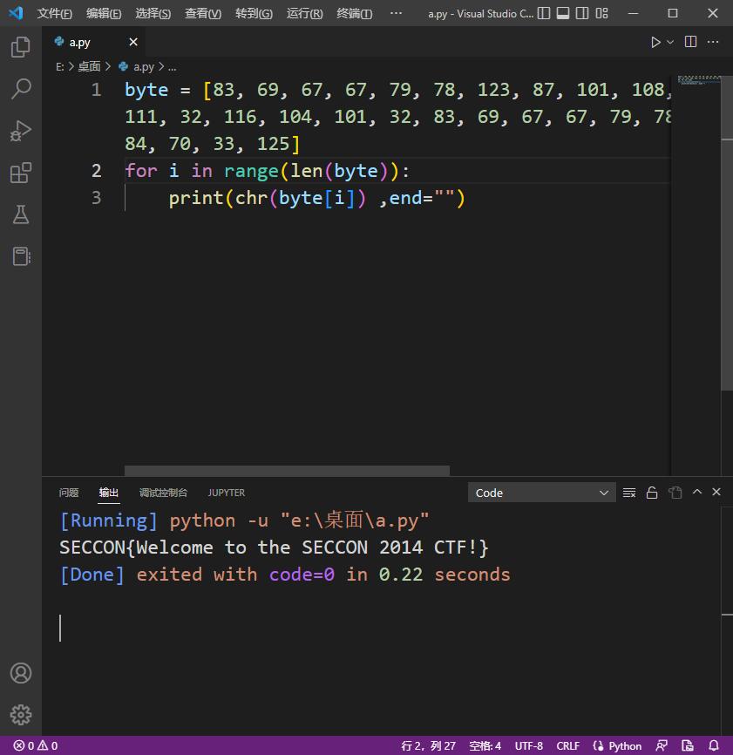Click the [Running] python -u output line
Viewport: 733px width, 755px height.
tap(244, 520)
